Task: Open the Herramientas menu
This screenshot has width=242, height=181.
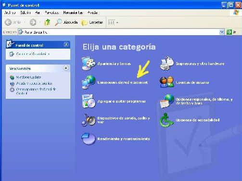Action: 73,13
